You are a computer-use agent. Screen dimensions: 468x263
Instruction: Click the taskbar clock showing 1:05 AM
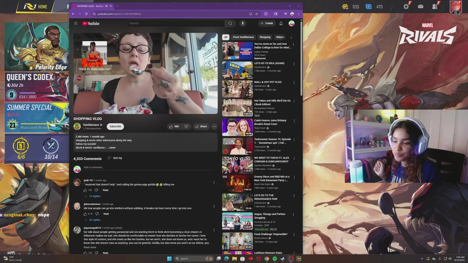coord(460,259)
